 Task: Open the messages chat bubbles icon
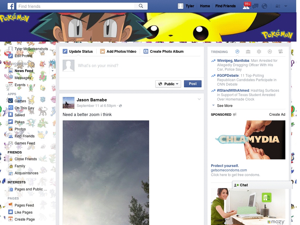pos(255,6)
